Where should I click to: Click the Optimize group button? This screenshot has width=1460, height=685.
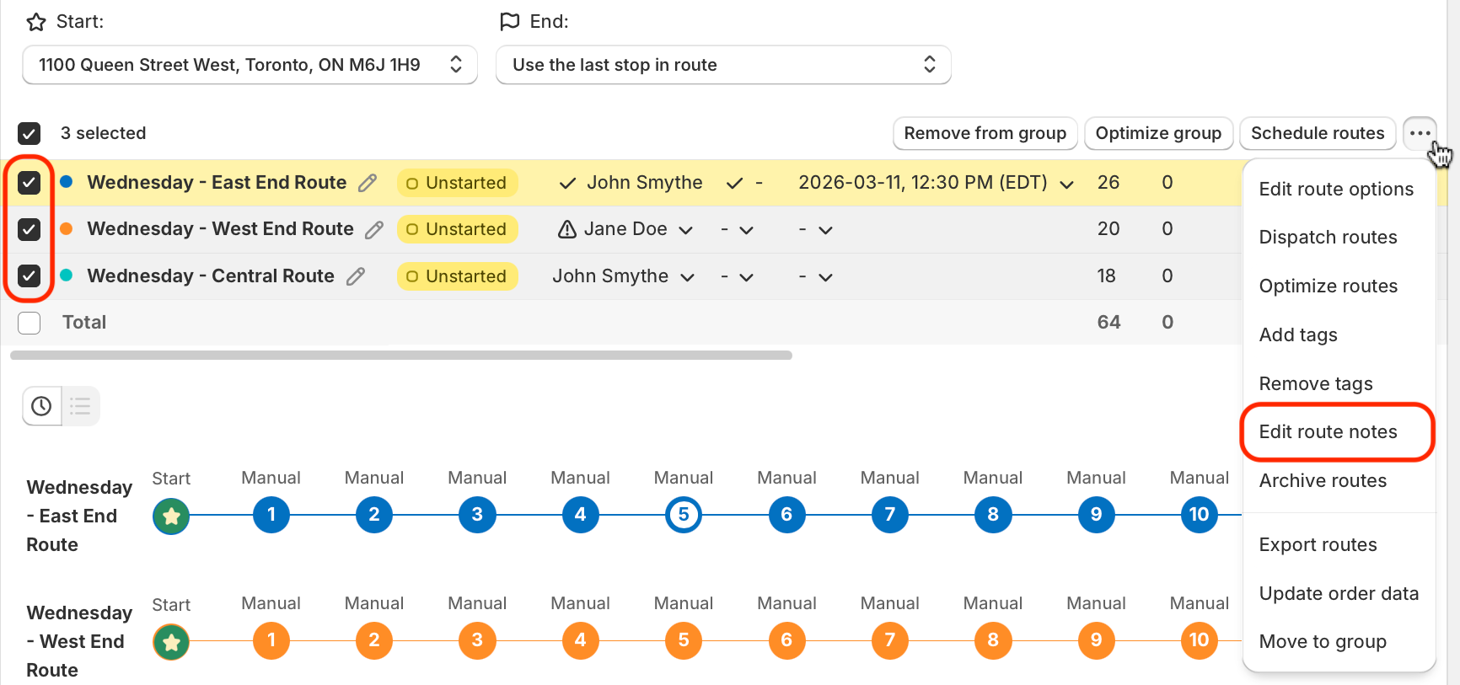click(1158, 133)
